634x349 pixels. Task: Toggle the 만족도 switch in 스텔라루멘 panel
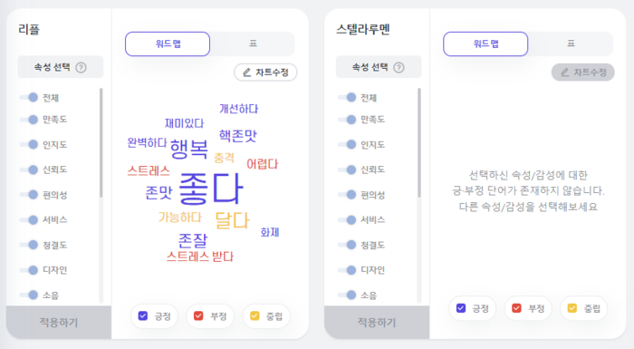347,120
